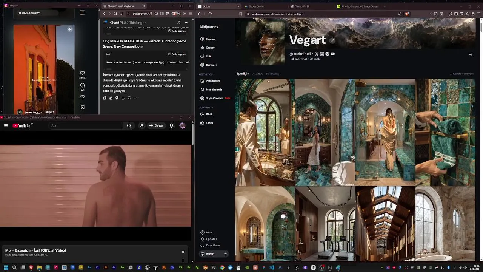Open the Instagram link of @kazimincii
Image resolution: width=483 pixels, height=272 pixels.
click(322, 54)
